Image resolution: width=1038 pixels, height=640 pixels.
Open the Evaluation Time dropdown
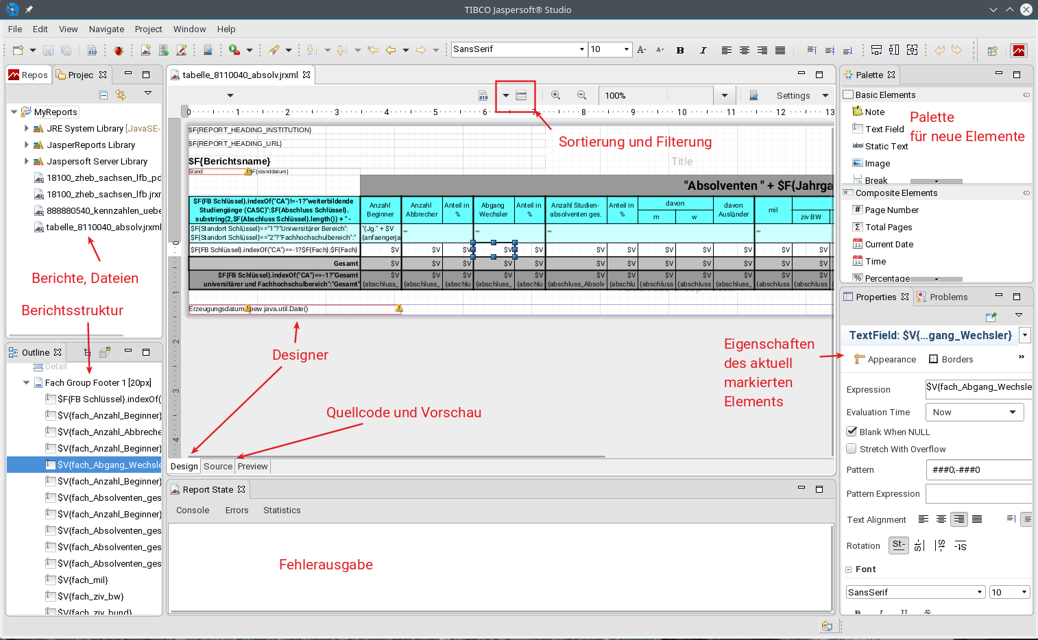pos(974,412)
